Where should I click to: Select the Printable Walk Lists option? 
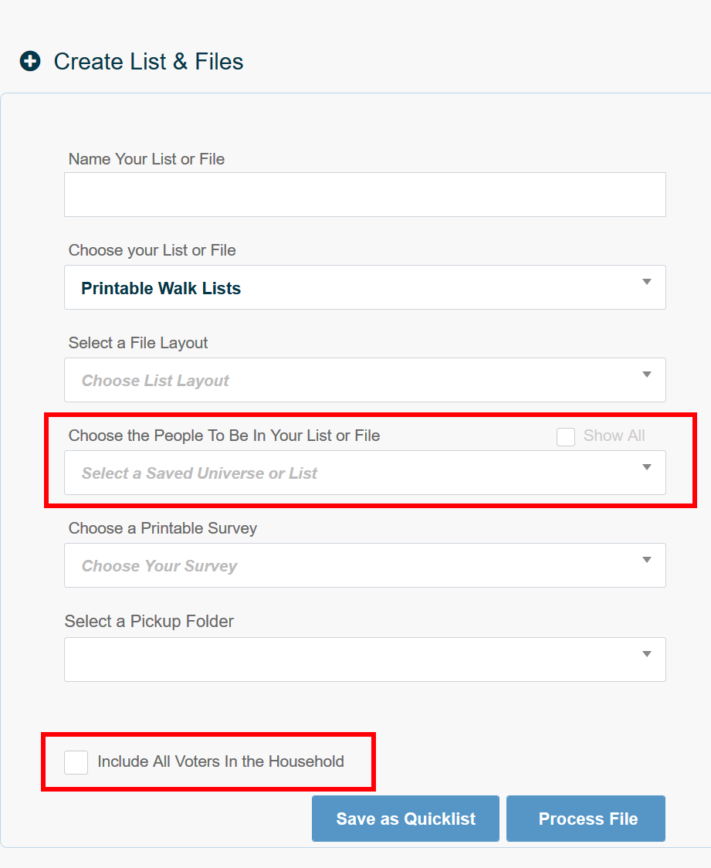coord(161,287)
